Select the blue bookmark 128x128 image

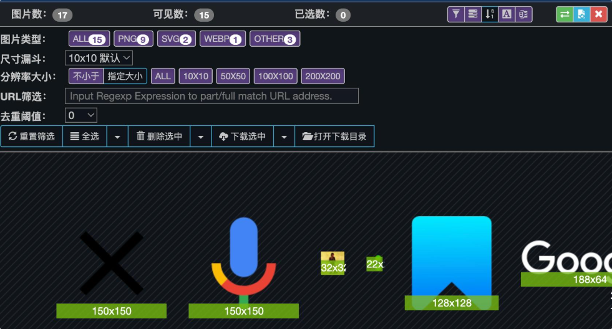pos(452,263)
